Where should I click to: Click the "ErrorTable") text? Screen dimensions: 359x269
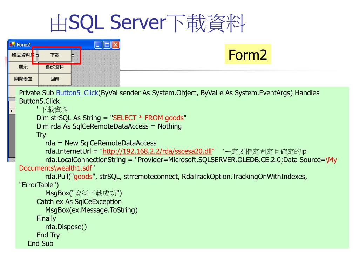point(39,185)
